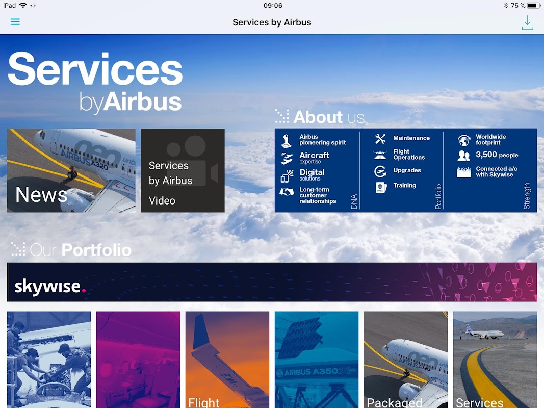Click the About us heading

click(328, 117)
